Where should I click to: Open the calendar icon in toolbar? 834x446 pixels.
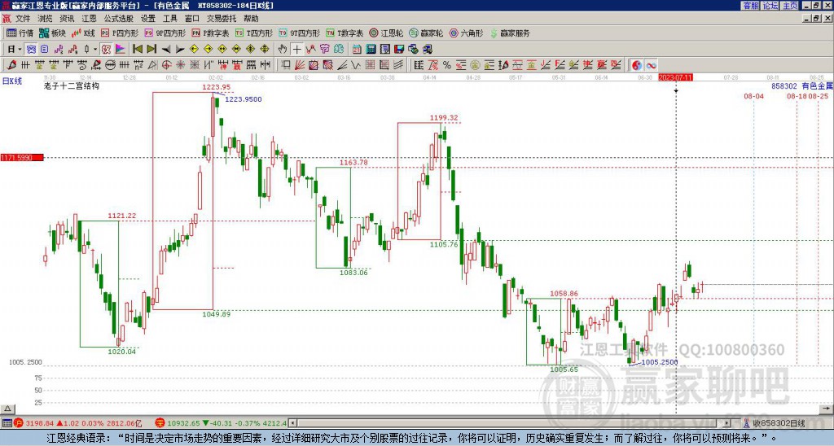point(357,49)
